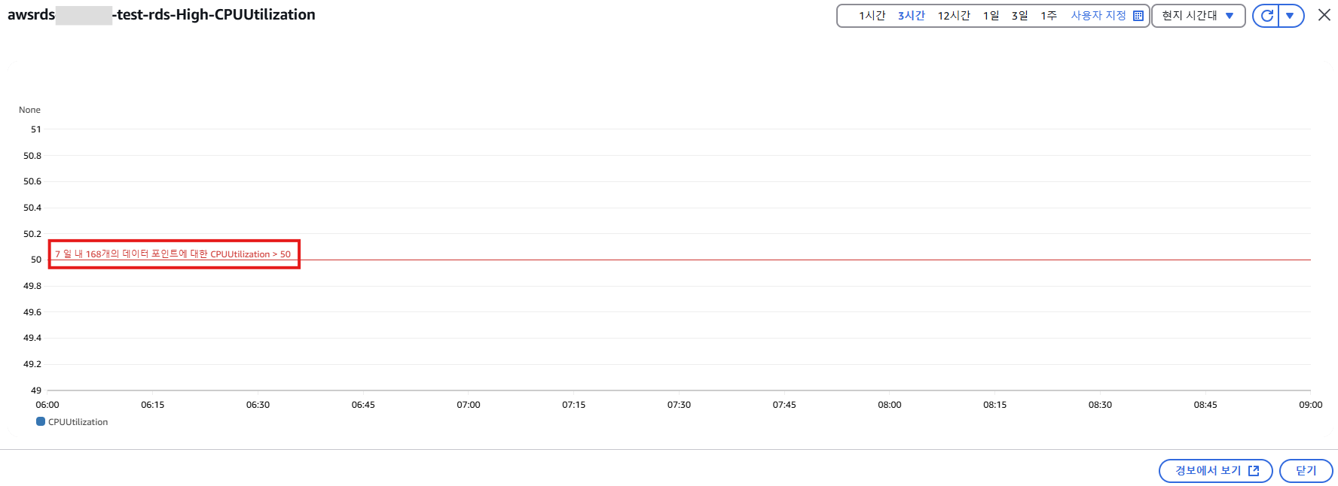This screenshot has width=1338, height=486.
Task: Click the High-CPUUtilization alarm title
Action: tap(214, 15)
